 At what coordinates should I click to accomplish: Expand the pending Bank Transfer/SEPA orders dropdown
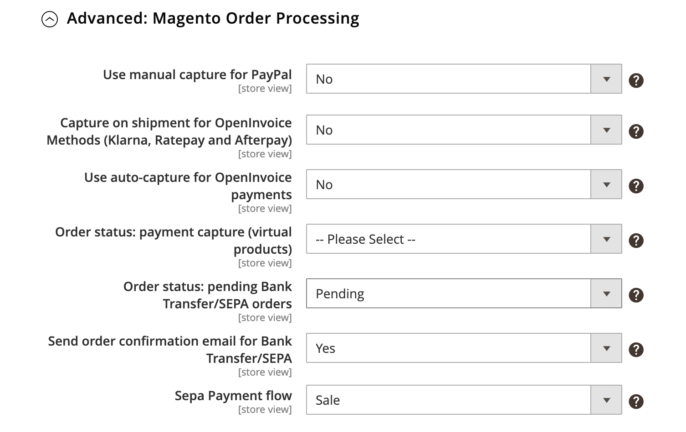(606, 293)
